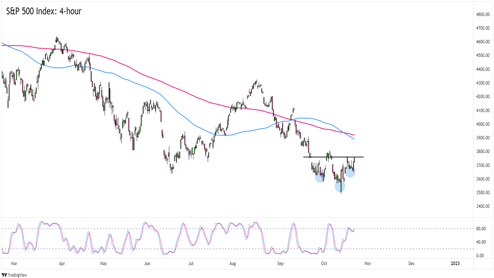The width and height of the screenshot is (494, 278).
Task: Click the Jun date label
Action: click(x=148, y=263)
